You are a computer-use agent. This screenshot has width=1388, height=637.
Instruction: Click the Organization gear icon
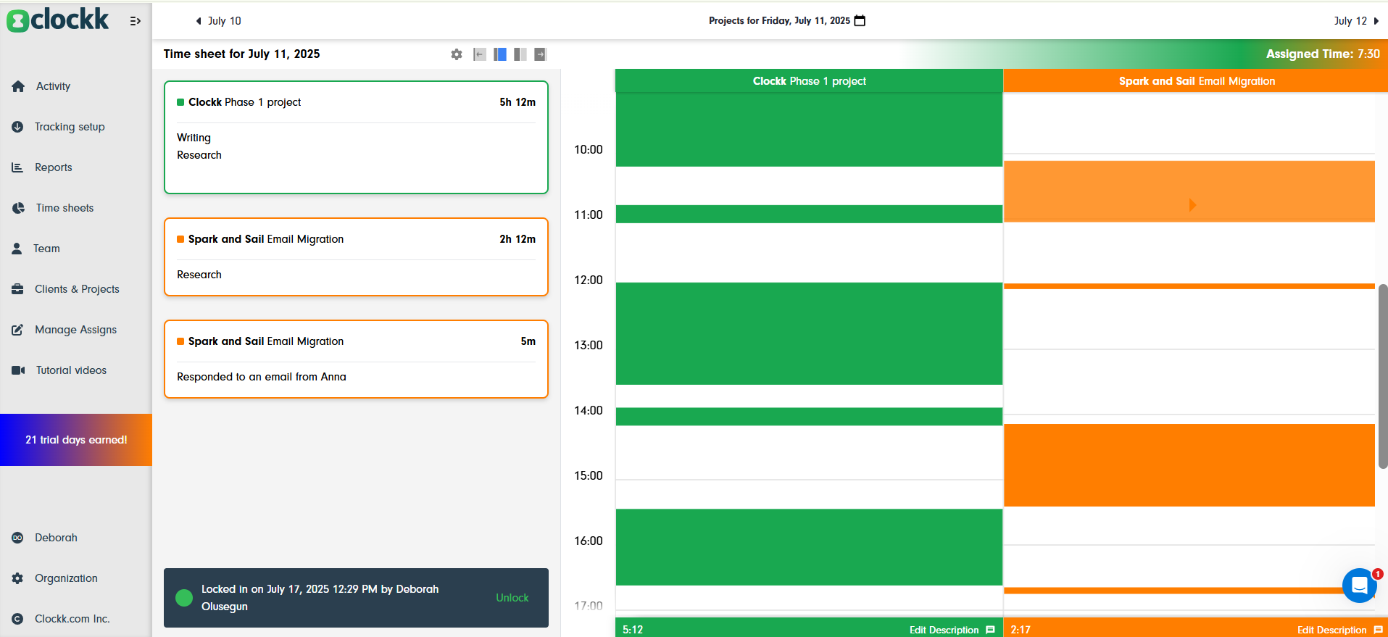pyautogui.click(x=17, y=578)
